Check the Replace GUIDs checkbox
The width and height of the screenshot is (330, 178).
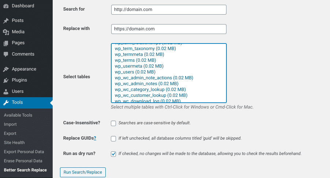pyautogui.click(x=113, y=139)
